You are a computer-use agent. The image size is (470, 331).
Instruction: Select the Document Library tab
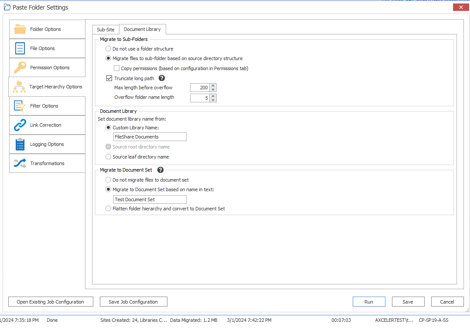click(143, 29)
